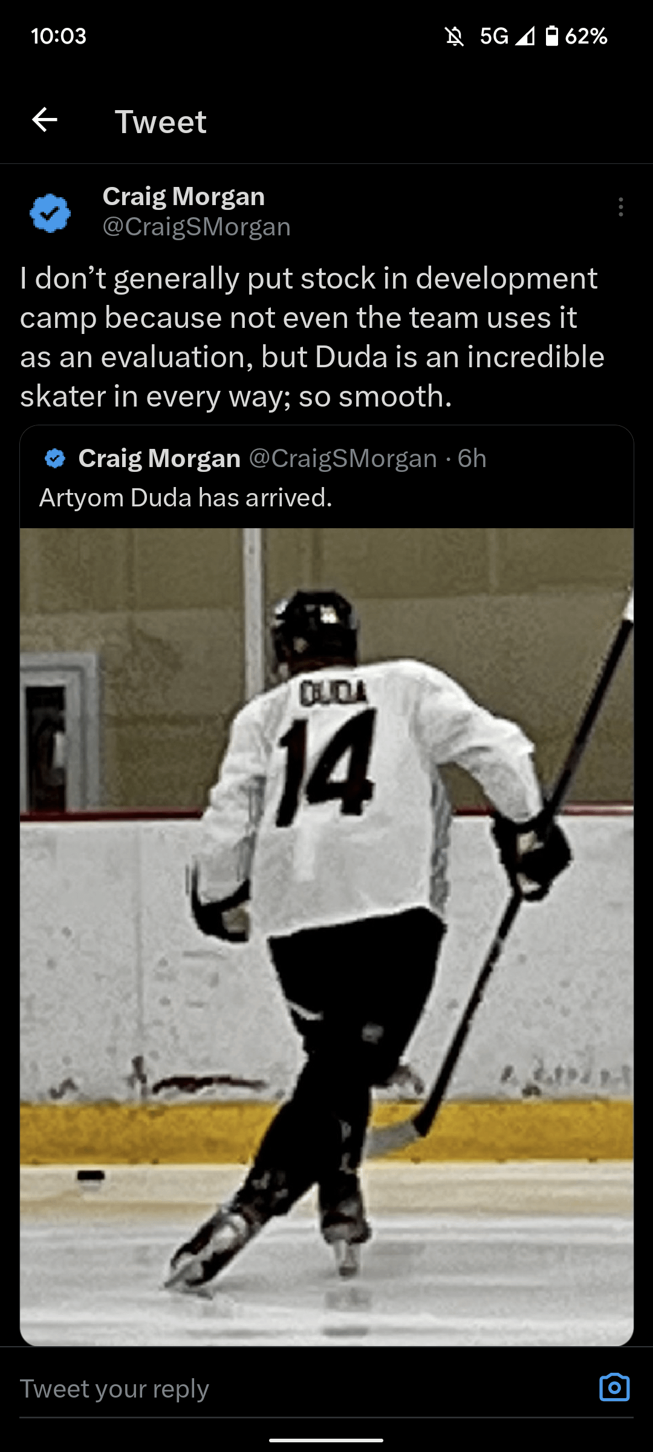
Task: Tap the 5G signal strength indicator
Action: pyautogui.click(x=507, y=36)
